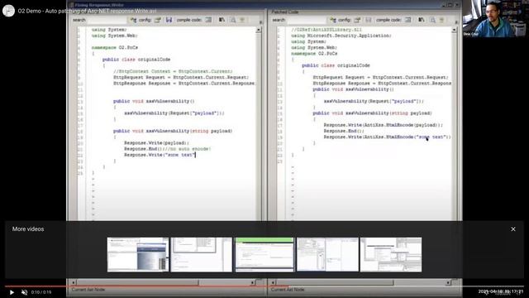The image size is (529, 298).
Task: Unmute the video audio
Action: click(24, 292)
